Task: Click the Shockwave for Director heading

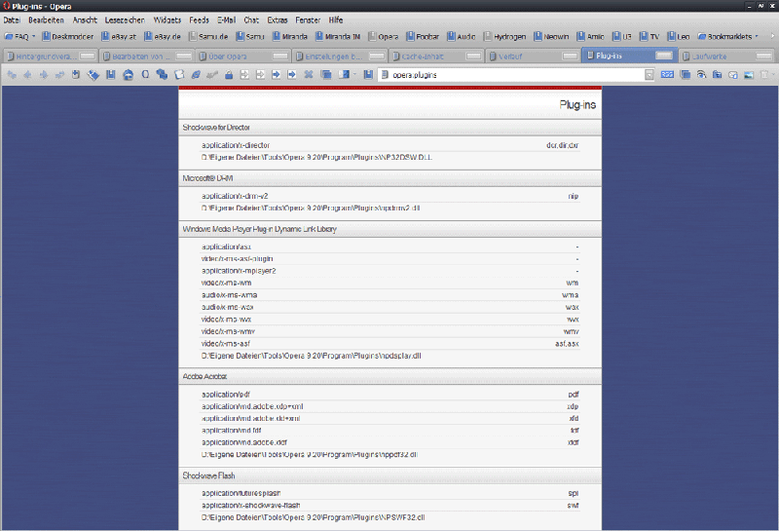Action: (x=216, y=128)
